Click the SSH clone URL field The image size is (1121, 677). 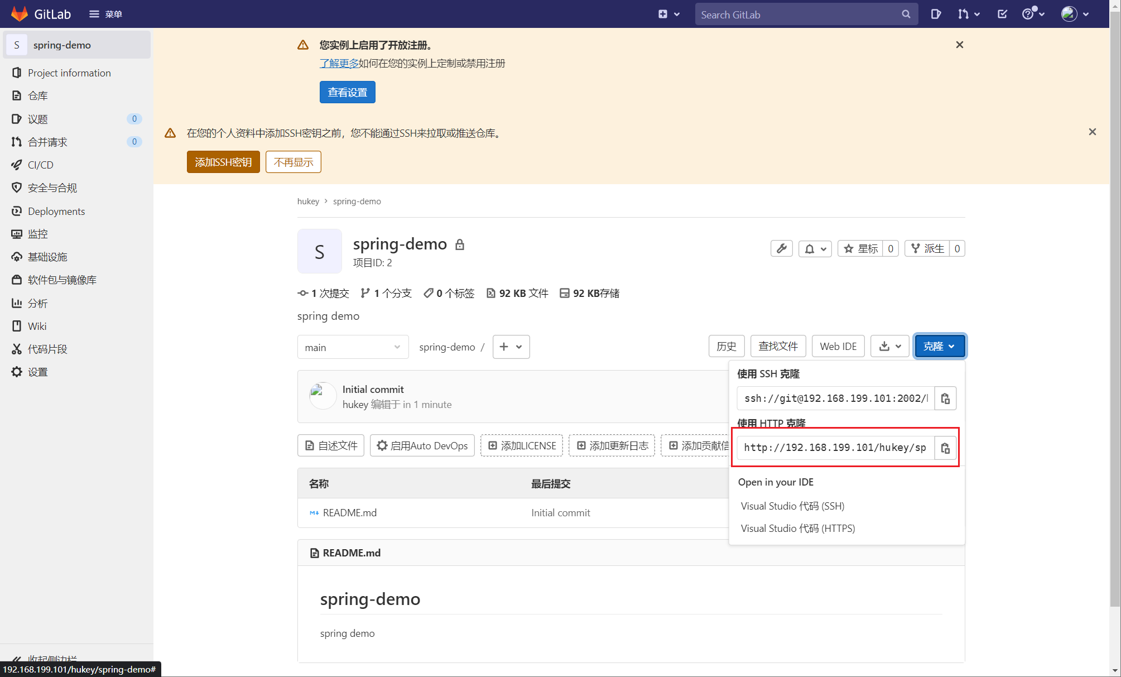pyautogui.click(x=835, y=398)
